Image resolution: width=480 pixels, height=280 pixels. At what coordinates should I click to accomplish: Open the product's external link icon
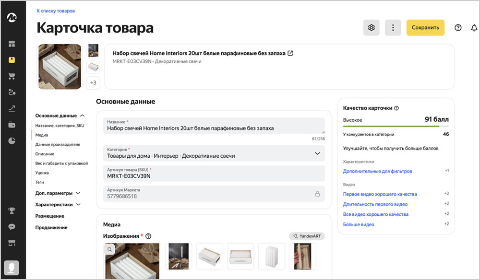(x=290, y=53)
